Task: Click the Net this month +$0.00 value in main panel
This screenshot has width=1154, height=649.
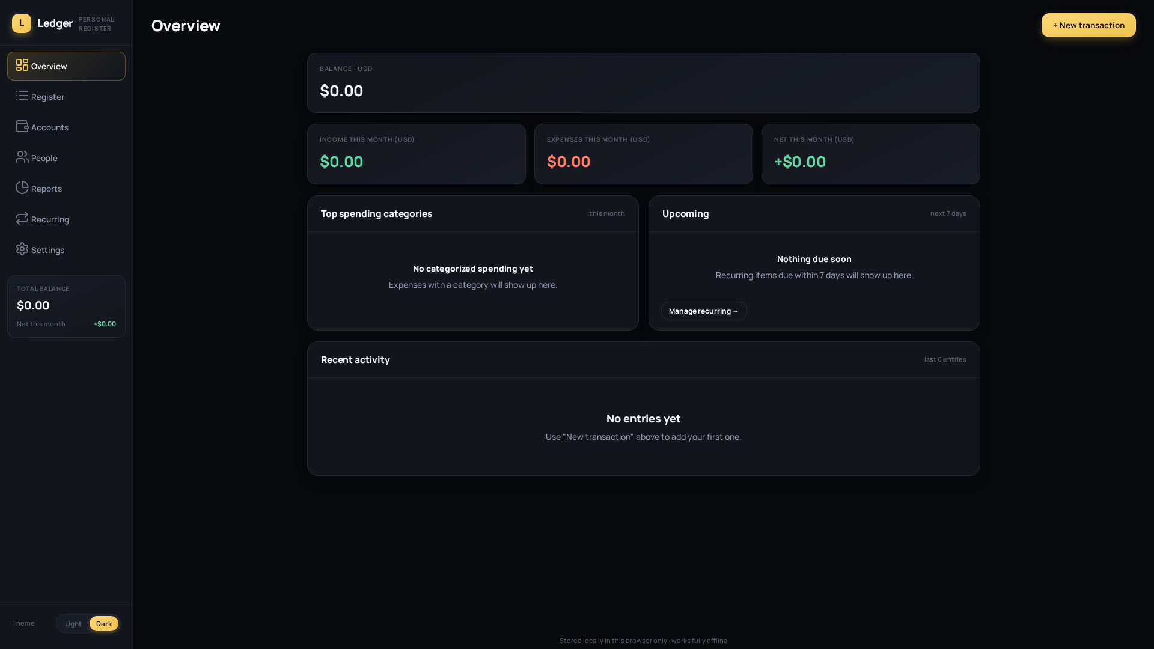Action: point(800,162)
